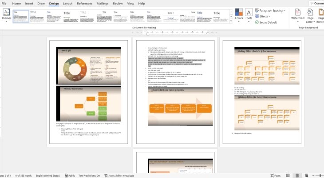Switch to Web Layout view
This screenshot has height=178, width=324.
point(306,175)
